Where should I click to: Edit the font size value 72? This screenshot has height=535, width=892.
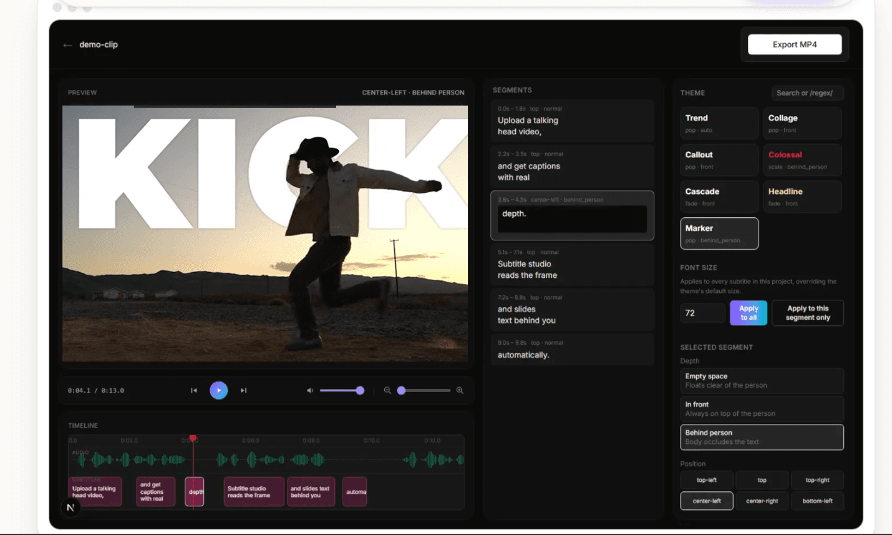click(x=702, y=313)
